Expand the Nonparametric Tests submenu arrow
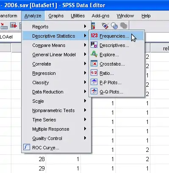The height and width of the screenshot is (173, 169). [x=85, y=110]
